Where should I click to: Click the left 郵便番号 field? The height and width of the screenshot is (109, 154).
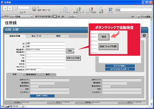click(42, 83)
